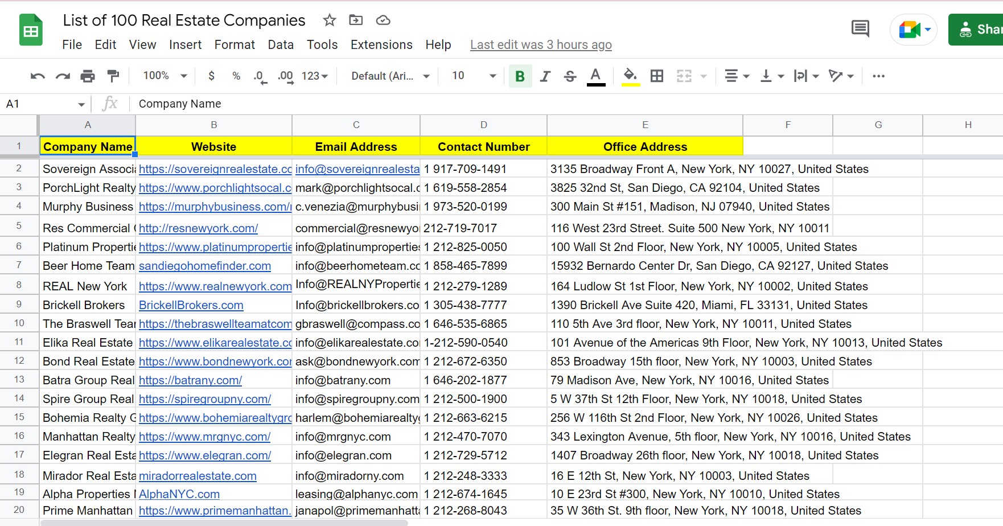Open the miradorrealestate.com link
The height and width of the screenshot is (526, 1003).
[198, 476]
